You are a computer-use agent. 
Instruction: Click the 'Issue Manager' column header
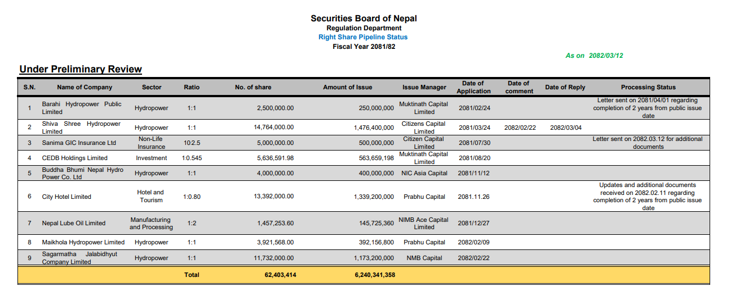point(424,87)
